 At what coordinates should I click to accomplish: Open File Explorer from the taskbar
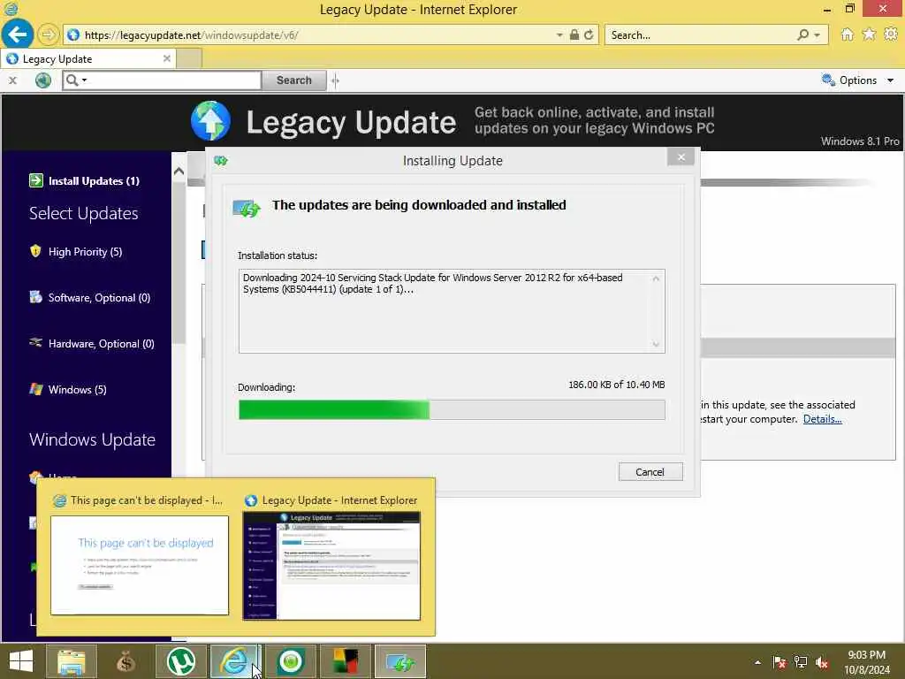point(71,661)
